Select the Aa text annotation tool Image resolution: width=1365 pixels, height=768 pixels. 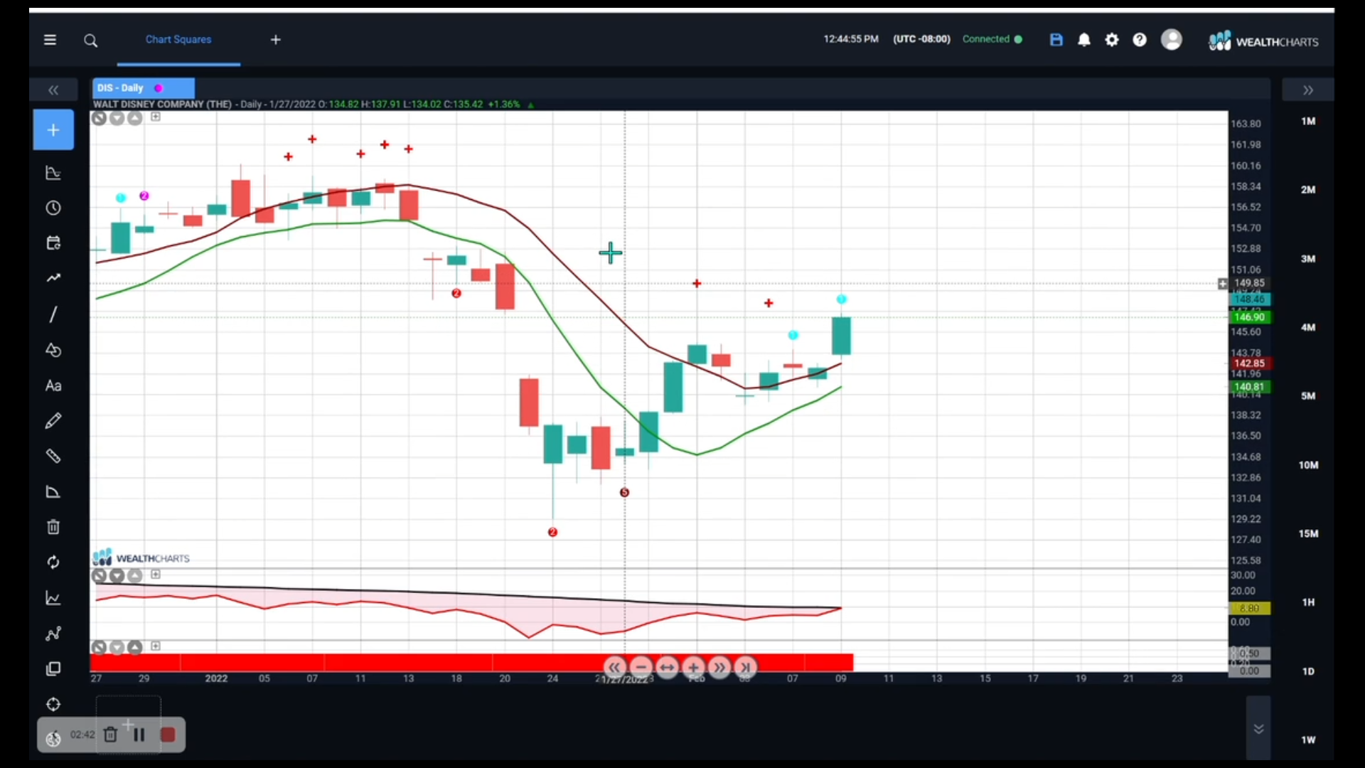point(53,385)
